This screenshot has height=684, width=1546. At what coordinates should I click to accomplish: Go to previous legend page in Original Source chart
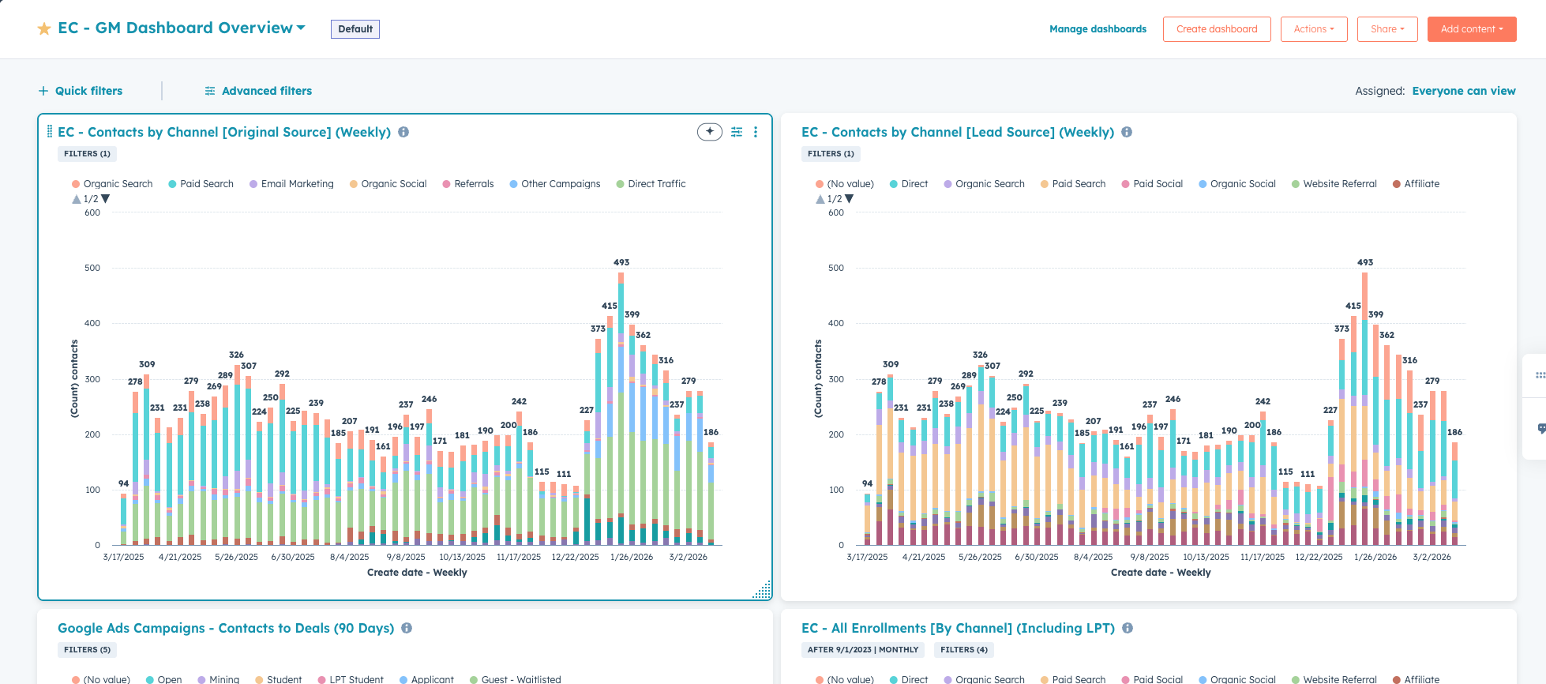point(77,199)
